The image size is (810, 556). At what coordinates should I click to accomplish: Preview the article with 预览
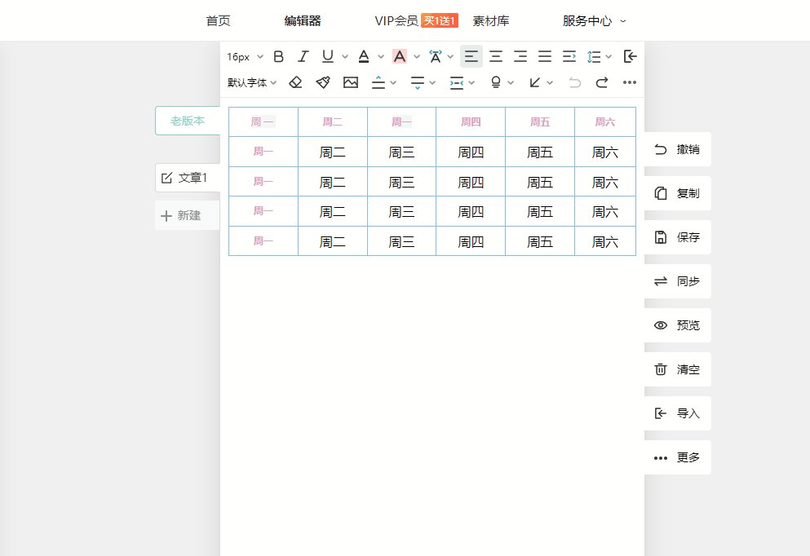(x=678, y=325)
